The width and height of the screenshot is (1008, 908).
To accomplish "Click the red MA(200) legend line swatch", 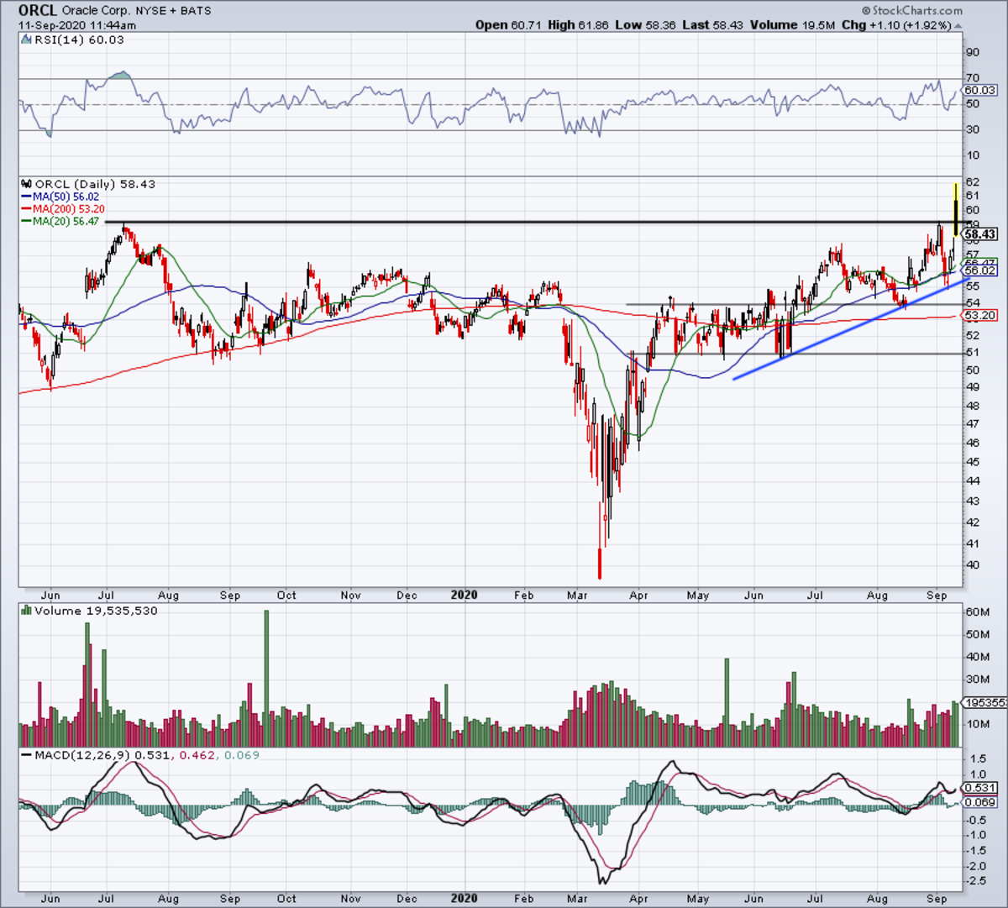I will [x=26, y=208].
